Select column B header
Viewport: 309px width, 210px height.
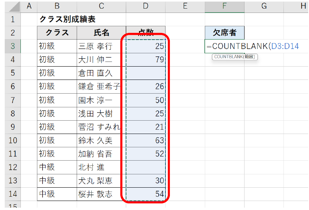click(57, 6)
